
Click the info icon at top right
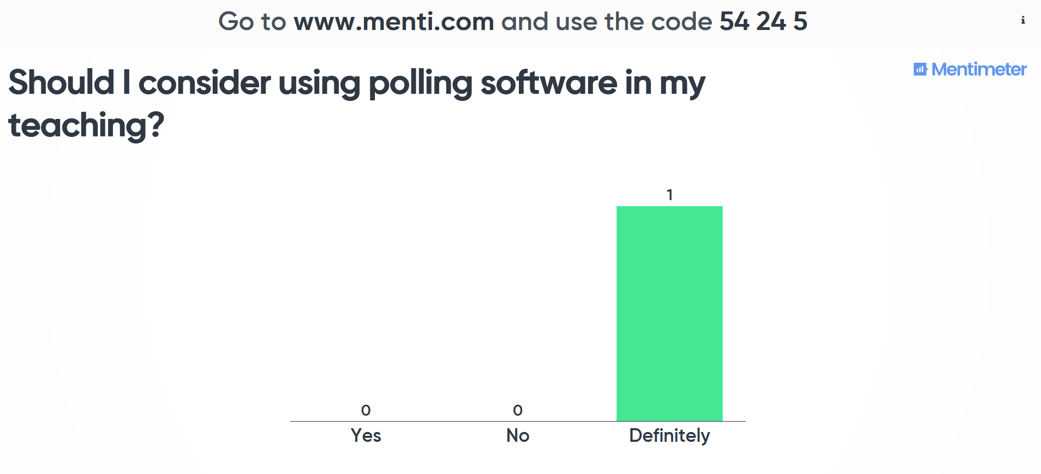pyautogui.click(x=1022, y=20)
